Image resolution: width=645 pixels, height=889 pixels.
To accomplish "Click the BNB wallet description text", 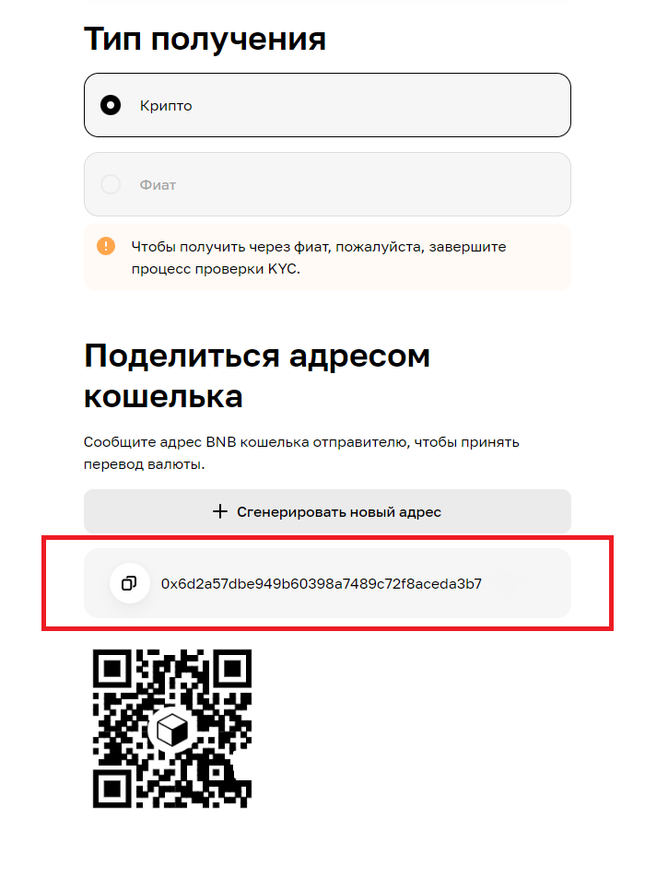I will click(301, 453).
